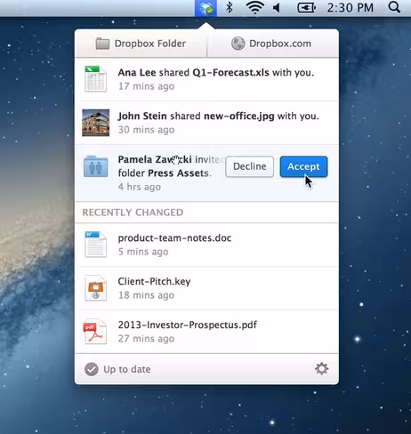Click the folder icon beside Dropbox Folder

click(x=102, y=44)
